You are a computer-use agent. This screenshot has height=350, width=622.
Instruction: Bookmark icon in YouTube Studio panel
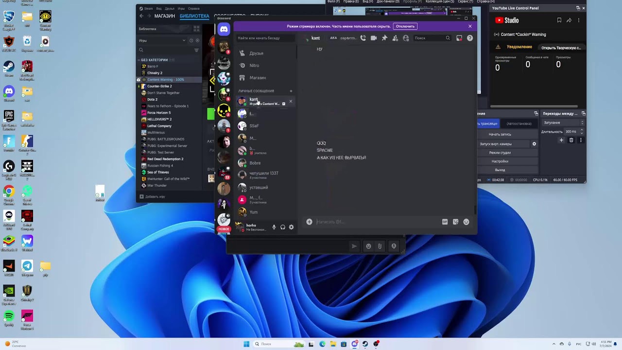coord(559,20)
